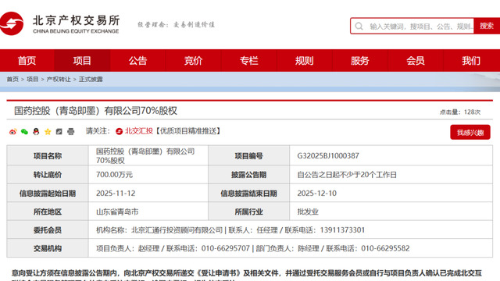Click the 我感兴趣 button

click(x=470, y=132)
